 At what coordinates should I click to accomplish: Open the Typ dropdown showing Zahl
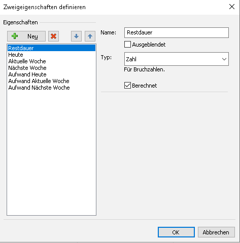point(177,59)
